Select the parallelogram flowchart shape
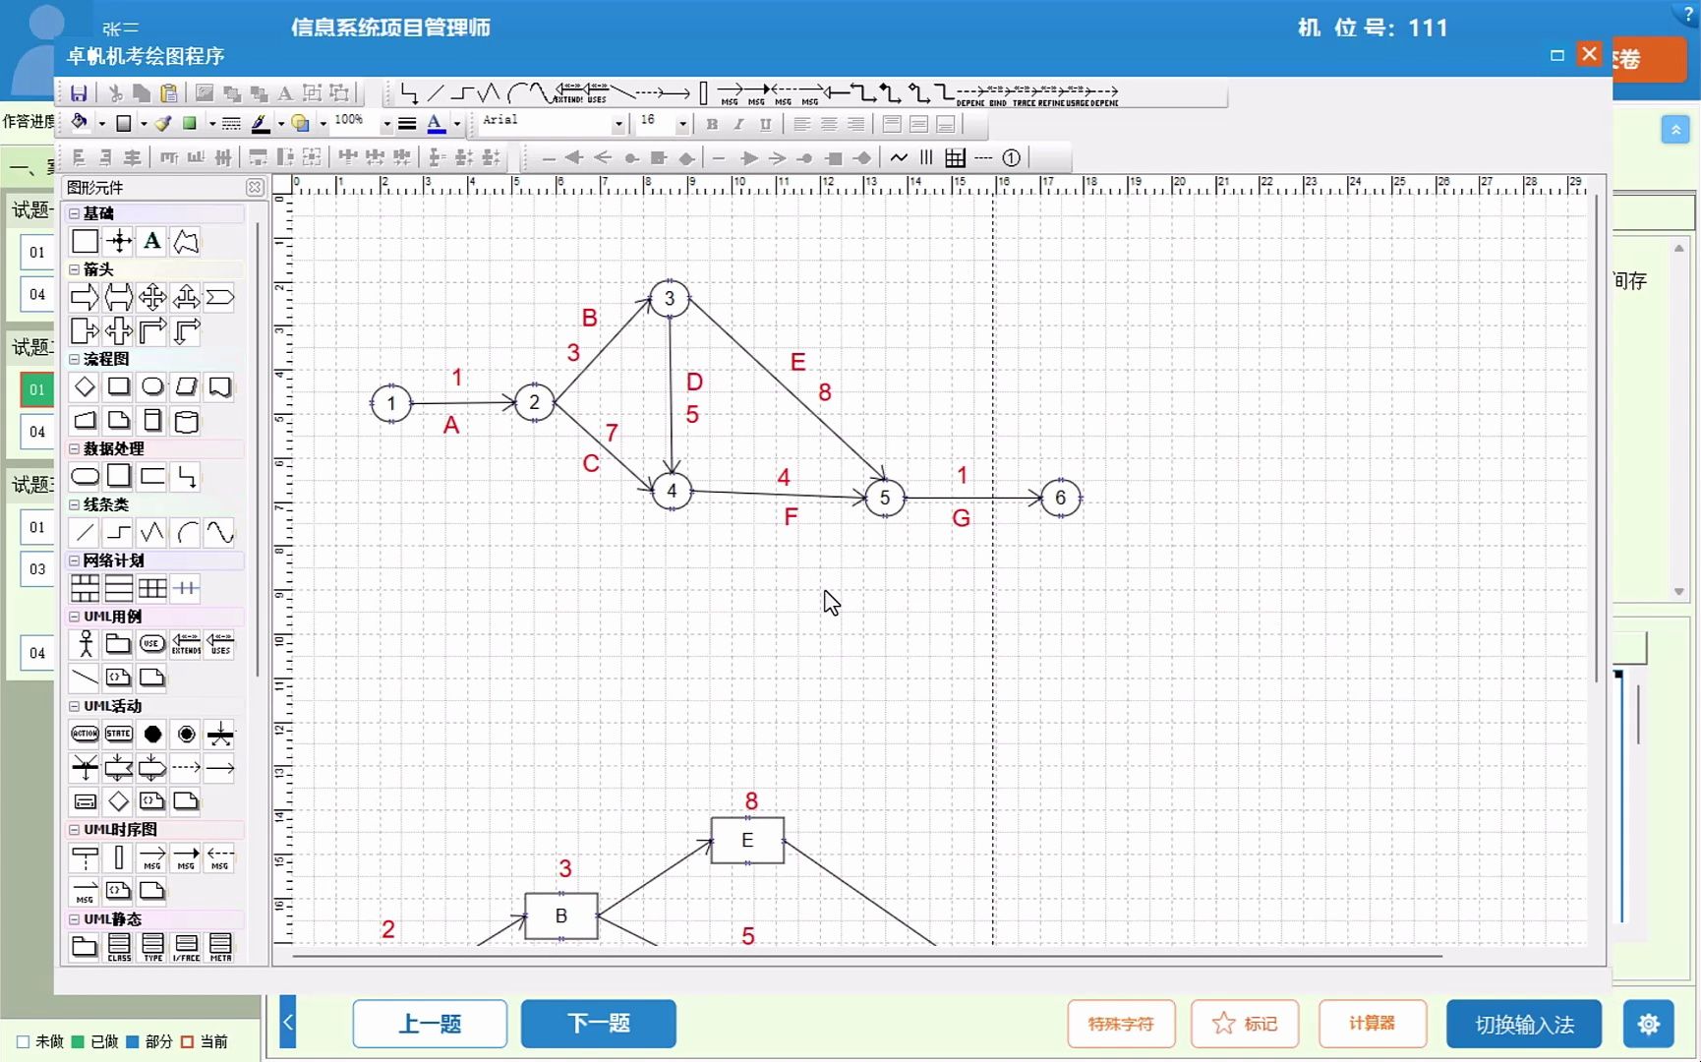The image size is (1701, 1062). click(186, 386)
